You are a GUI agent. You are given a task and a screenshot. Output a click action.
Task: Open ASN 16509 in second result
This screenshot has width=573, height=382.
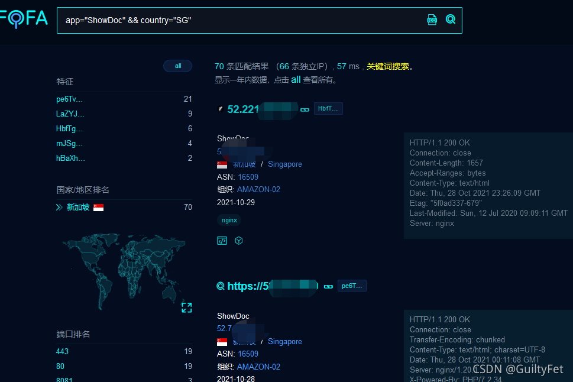click(x=248, y=354)
